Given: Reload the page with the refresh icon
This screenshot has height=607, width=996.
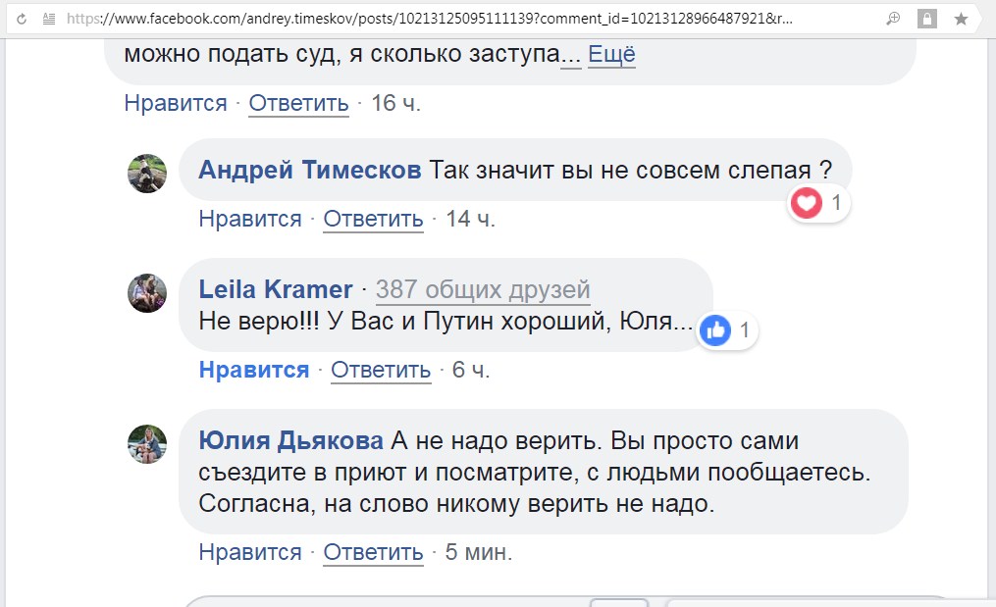Looking at the screenshot, I should pyautogui.click(x=22, y=19).
